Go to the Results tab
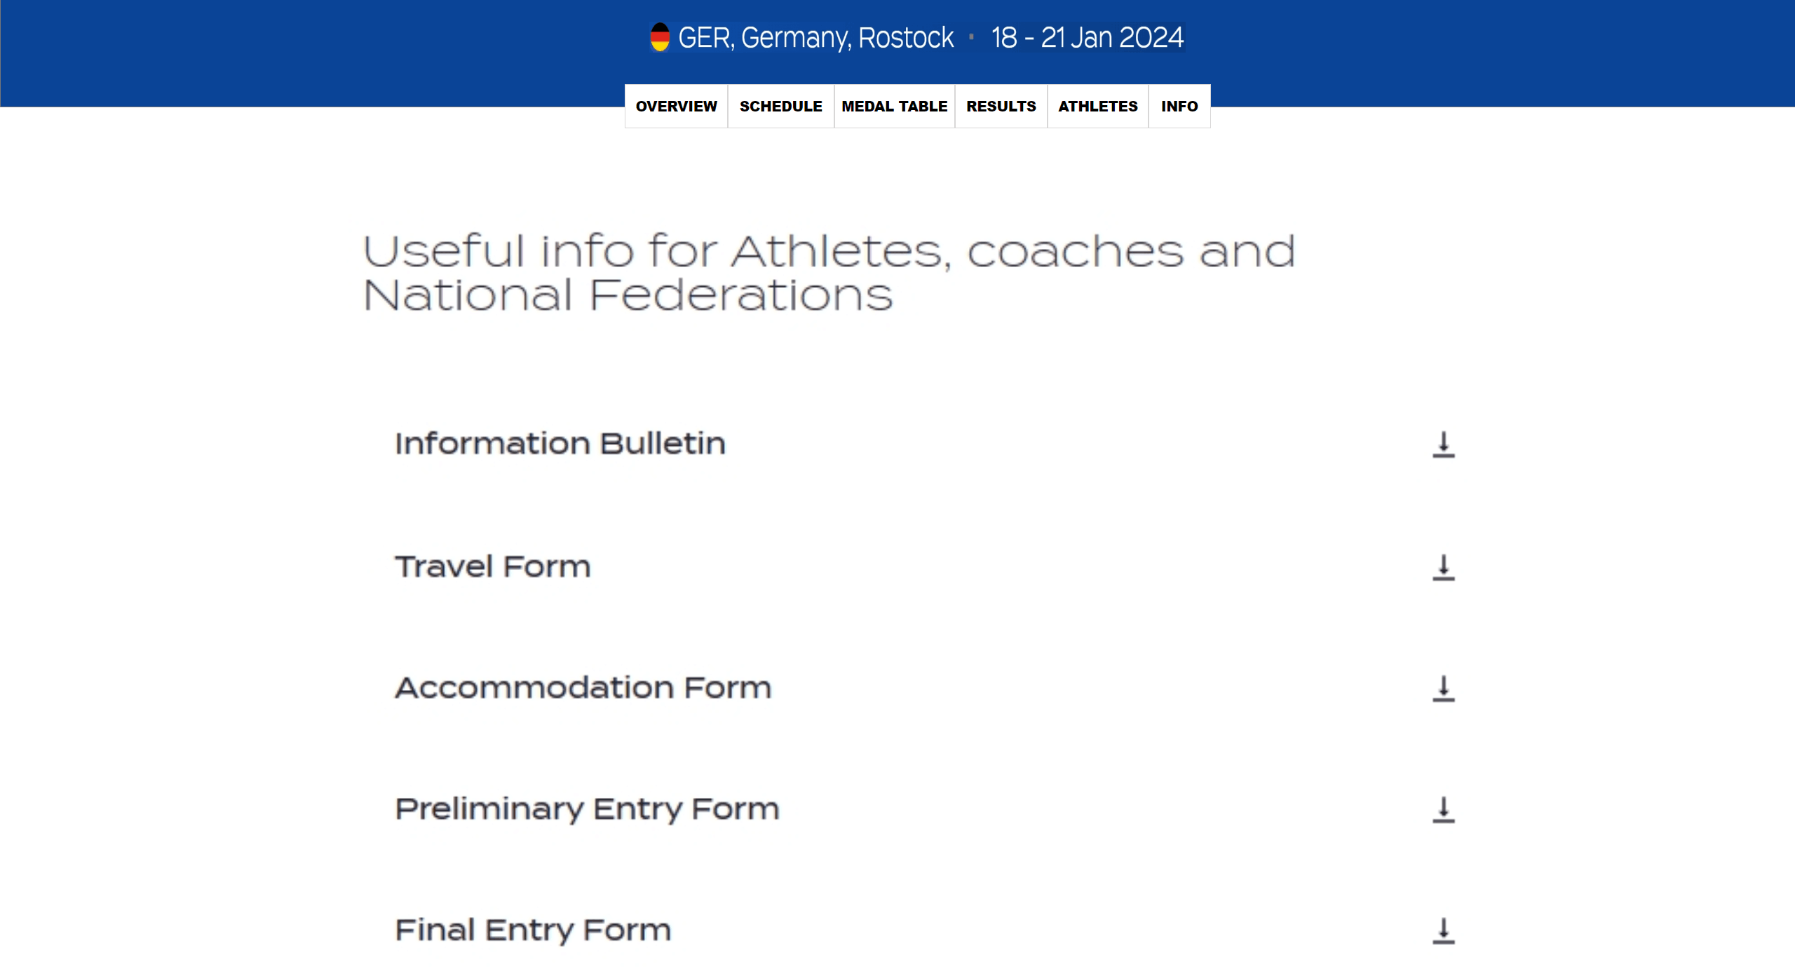The image size is (1795, 978). (x=1001, y=107)
